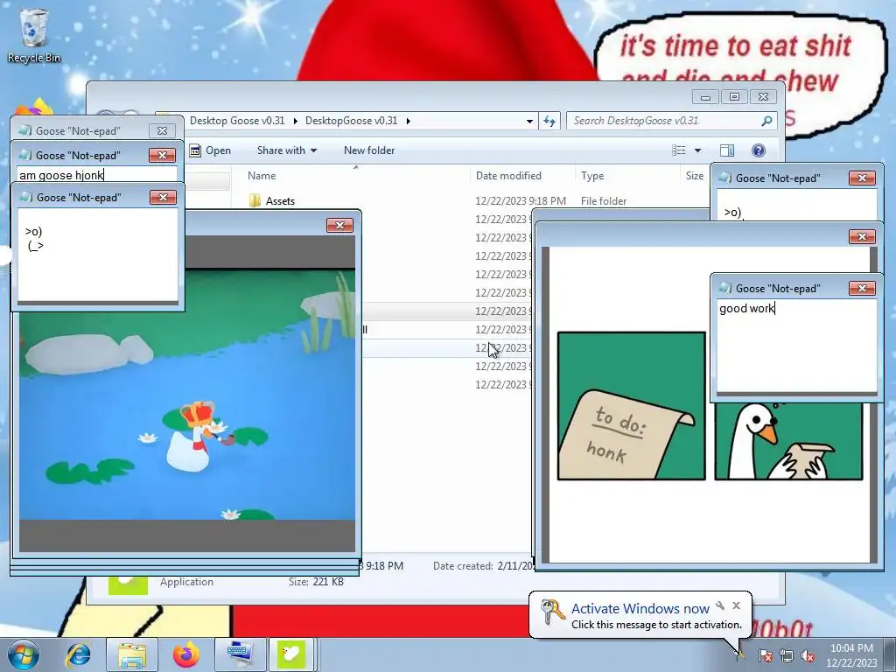The image size is (896, 672).
Task: Click "Size: 221 KB" in the details pane
Action: [x=316, y=582]
